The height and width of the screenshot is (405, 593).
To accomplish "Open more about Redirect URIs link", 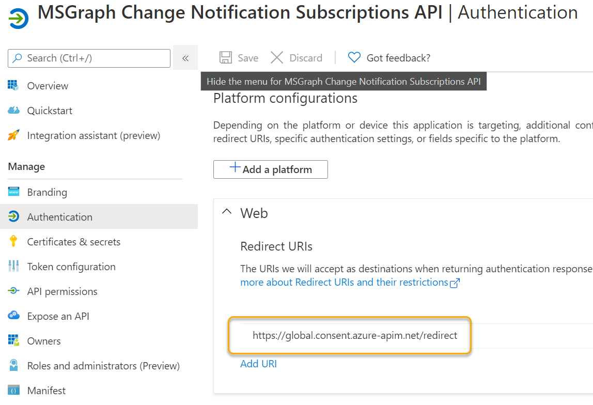I will [x=344, y=283].
